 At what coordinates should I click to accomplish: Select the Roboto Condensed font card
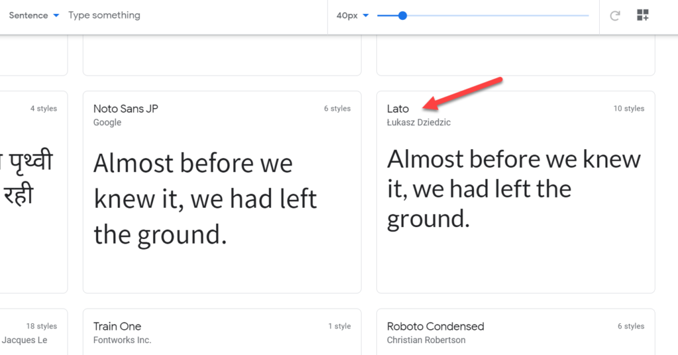[515, 332]
